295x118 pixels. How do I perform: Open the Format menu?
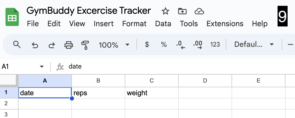click(134, 24)
